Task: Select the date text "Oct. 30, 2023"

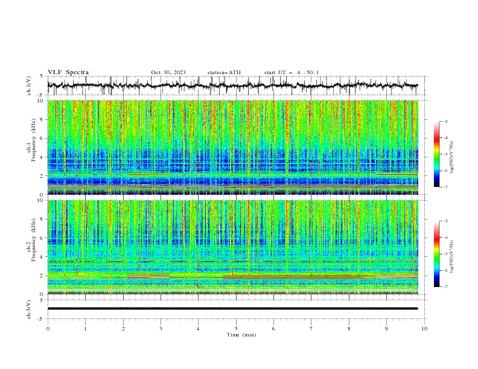Action: coord(168,72)
